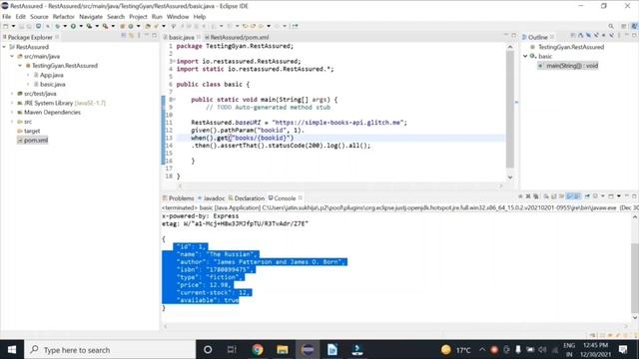Click Terminate icon in Console toolbar

click(520, 196)
